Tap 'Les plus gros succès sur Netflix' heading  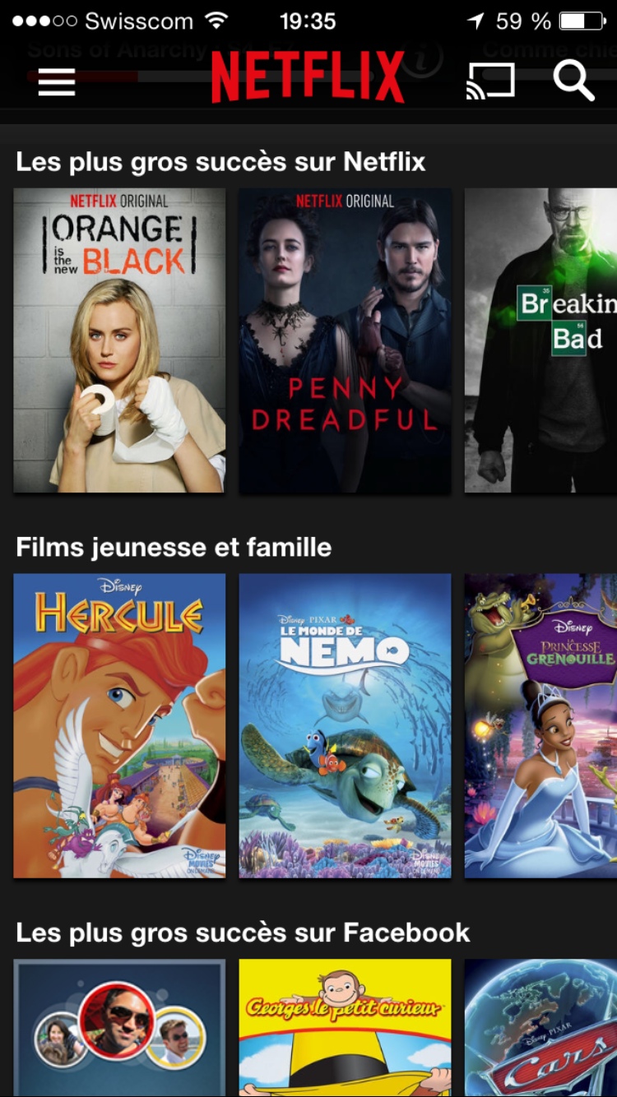(220, 161)
